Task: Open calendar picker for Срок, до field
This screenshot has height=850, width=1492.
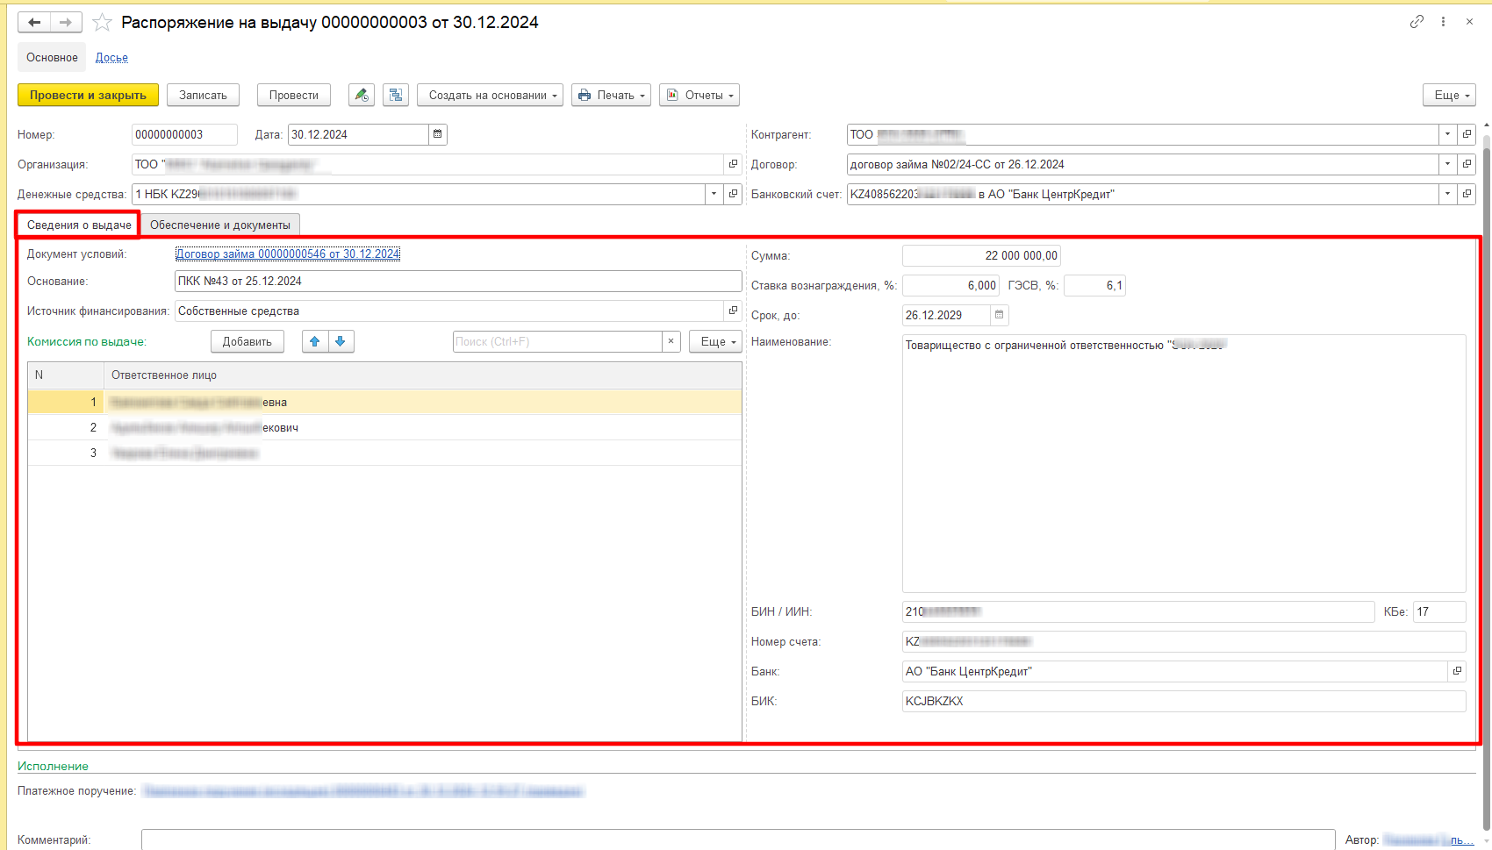Action: (x=999, y=315)
